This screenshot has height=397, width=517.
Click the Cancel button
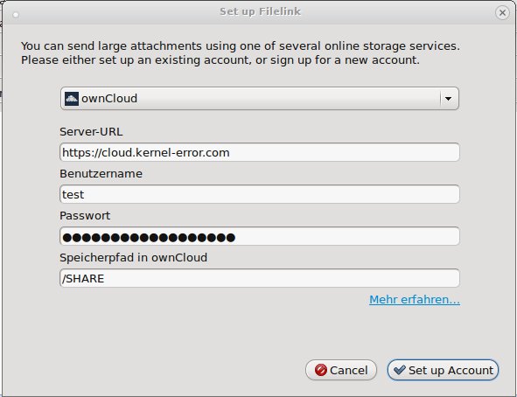tap(341, 370)
